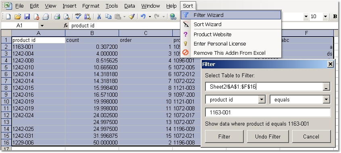Open the font name dropdown arrow
Image resolution: width=341 pixels, height=153 pixels.
click(306, 17)
